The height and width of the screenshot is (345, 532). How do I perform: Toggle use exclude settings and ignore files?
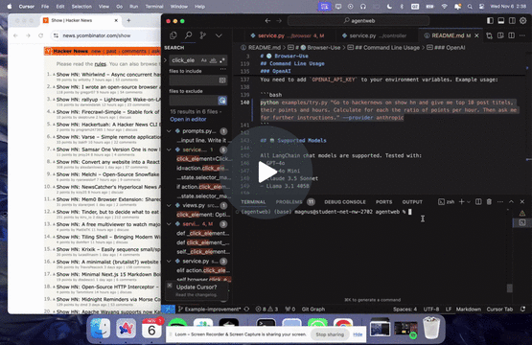click(x=222, y=101)
